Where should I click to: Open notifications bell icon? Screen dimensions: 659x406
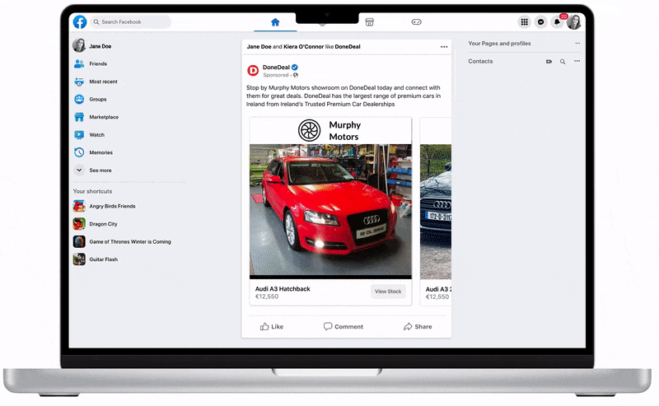click(x=558, y=22)
